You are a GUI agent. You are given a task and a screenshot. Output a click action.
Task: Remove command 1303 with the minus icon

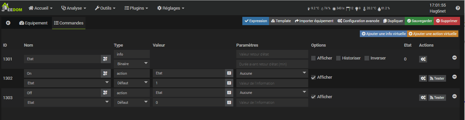[454, 96]
